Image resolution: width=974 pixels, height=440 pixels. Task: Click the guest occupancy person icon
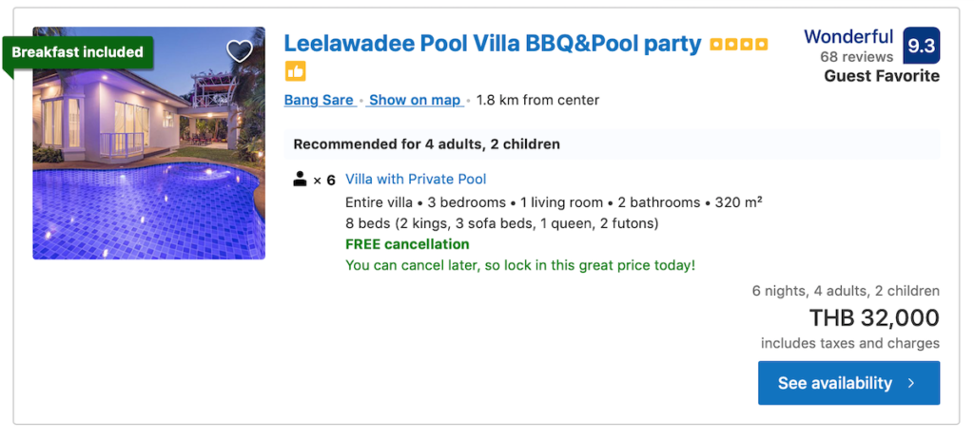click(300, 180)
